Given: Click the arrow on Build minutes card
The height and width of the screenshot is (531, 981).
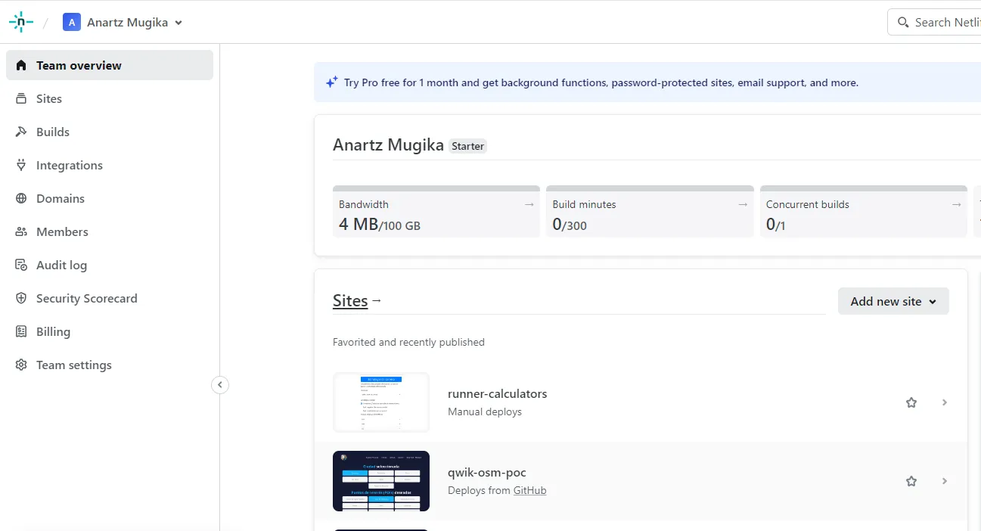Looking at the screenshot, I should (x=744, y=204).
